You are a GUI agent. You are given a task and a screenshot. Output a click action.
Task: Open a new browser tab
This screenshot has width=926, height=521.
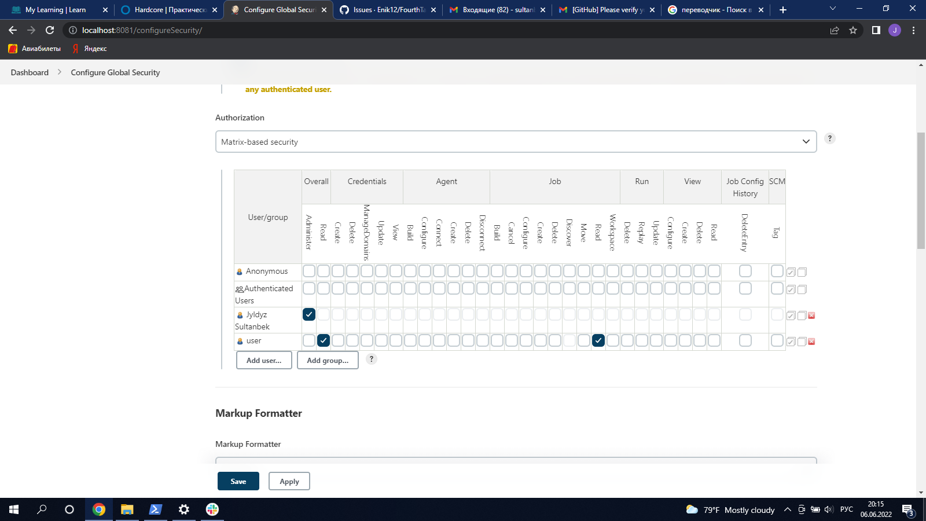783,10
